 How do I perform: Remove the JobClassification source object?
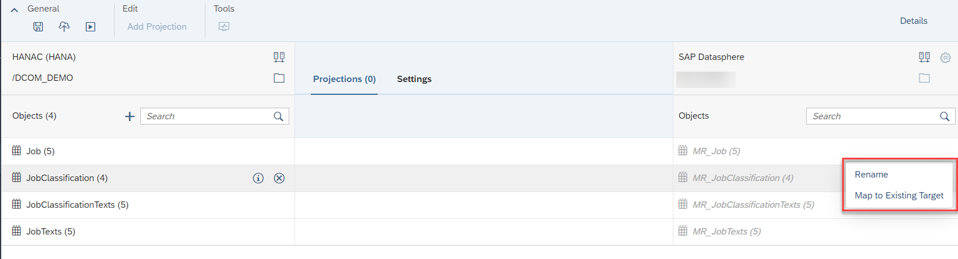[x=279, y=178]
